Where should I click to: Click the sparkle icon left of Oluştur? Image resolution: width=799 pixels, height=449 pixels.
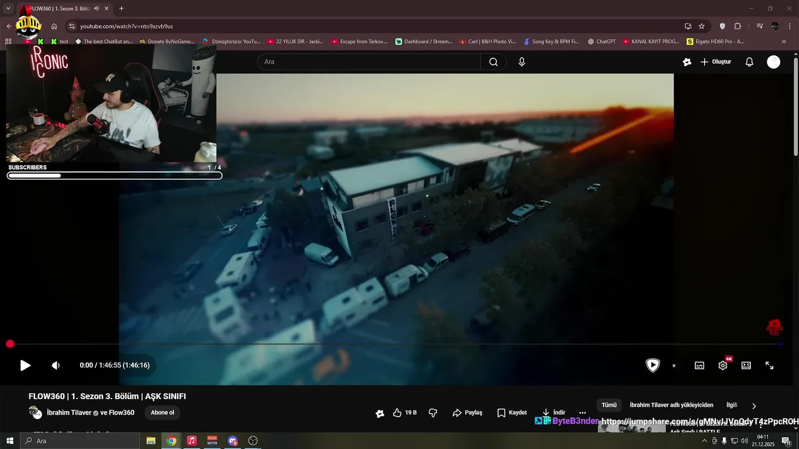(x=687, y=62)
